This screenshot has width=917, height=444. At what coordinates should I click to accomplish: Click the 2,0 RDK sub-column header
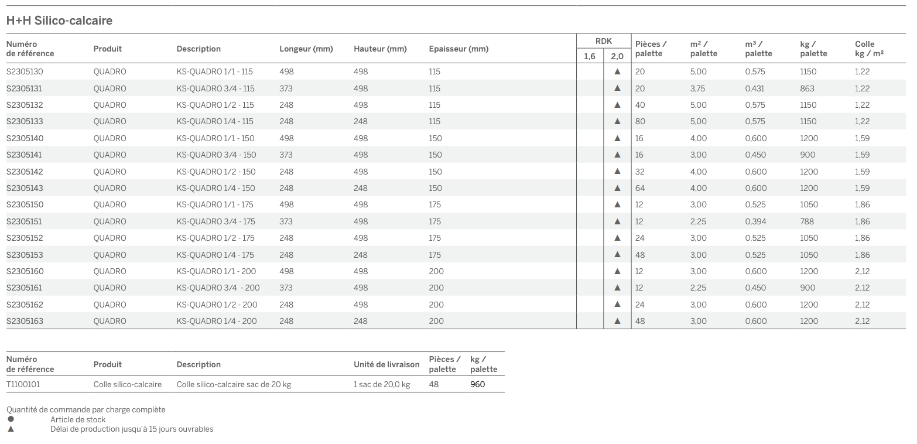[617, 56]
